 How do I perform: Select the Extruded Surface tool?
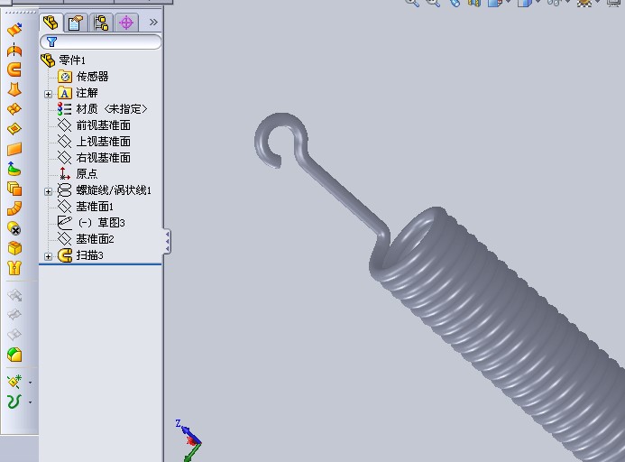pyautogui.click(x=14, y=30)
